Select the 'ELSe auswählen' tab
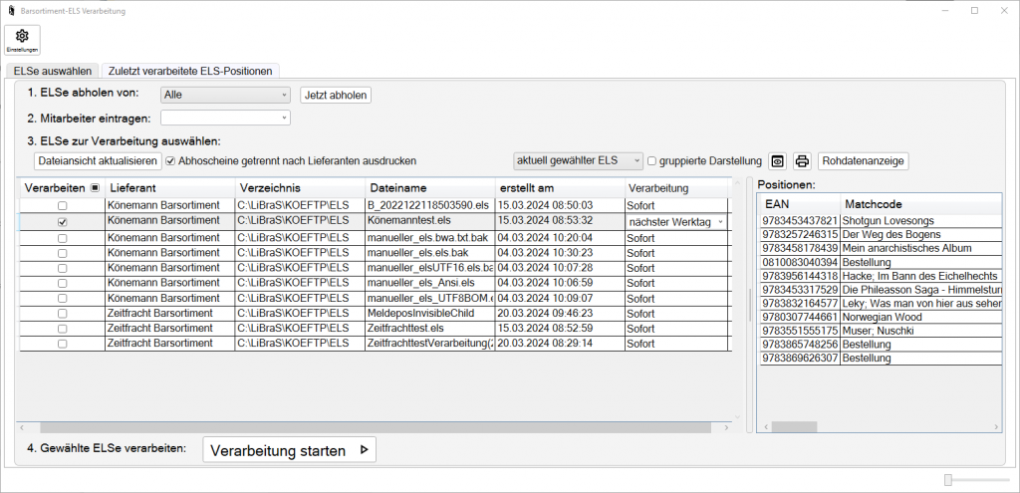 click(x=53, y=71)
